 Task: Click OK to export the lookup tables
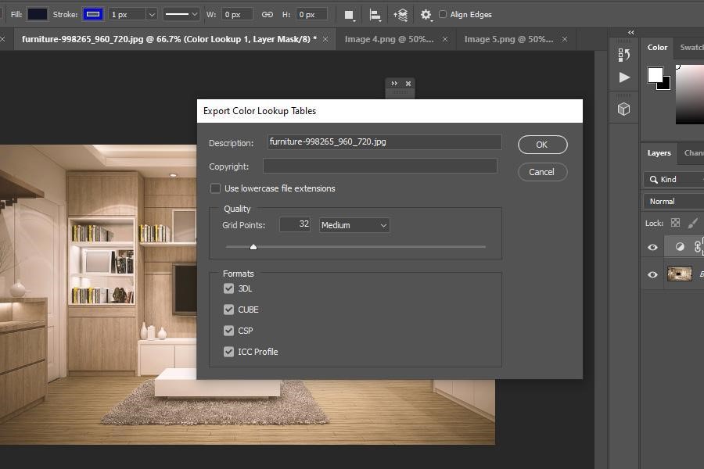(x=542, y=145)
